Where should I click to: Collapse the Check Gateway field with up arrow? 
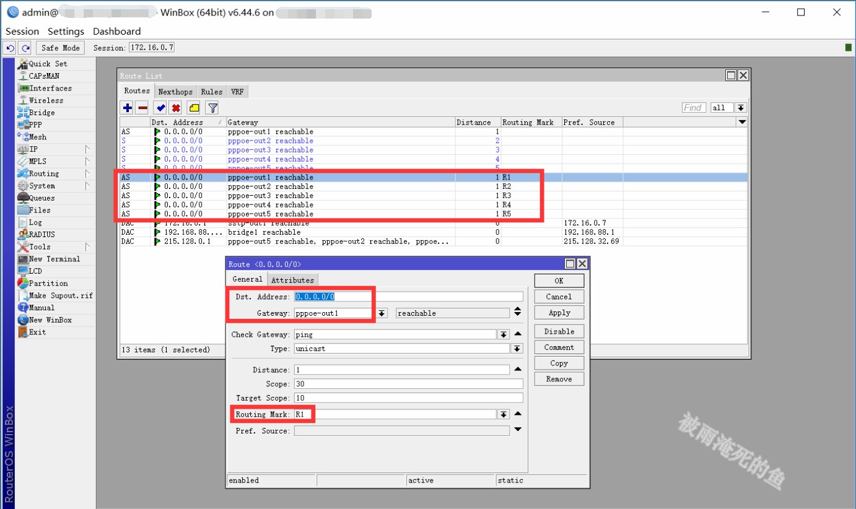click(518, 334)
